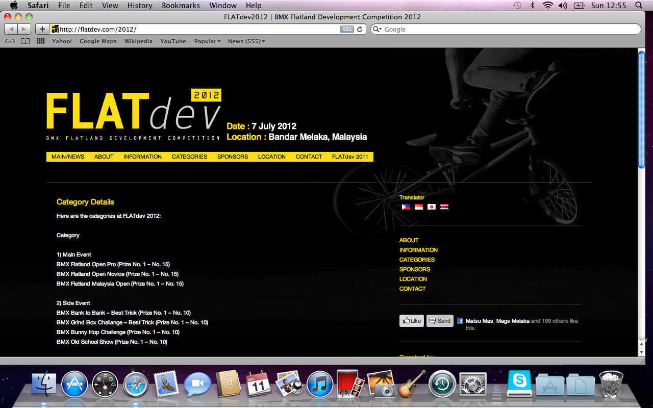Click the page's vertical scrollbar thumb
Screen dimensions: 653x408
coord(642,110)
